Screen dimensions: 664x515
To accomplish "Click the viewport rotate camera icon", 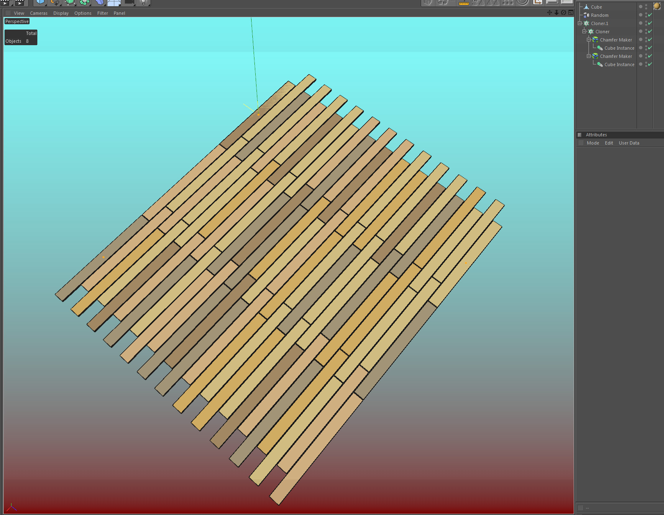I will 563,13.
